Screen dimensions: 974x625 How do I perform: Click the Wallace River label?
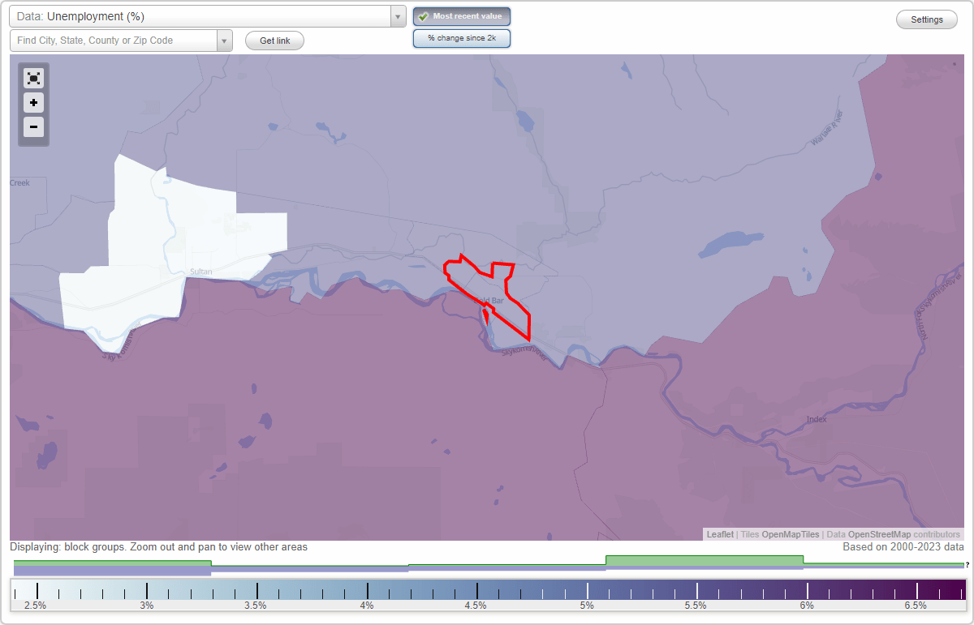(829, 129)
